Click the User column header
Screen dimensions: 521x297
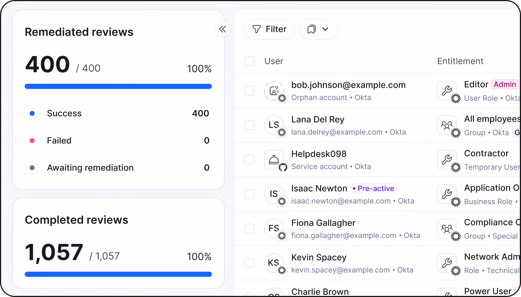click(x=274, y=61)
